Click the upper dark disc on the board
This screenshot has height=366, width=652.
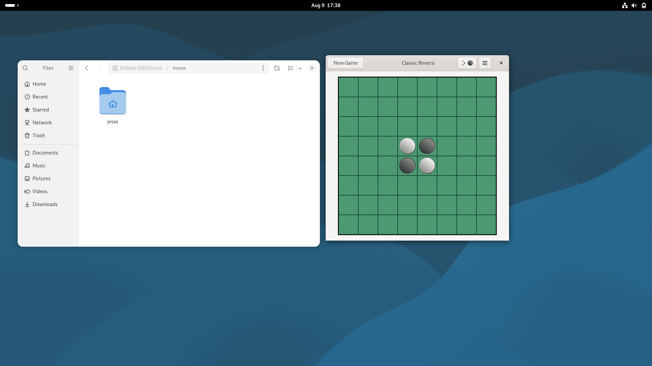(x=427, y=146)
